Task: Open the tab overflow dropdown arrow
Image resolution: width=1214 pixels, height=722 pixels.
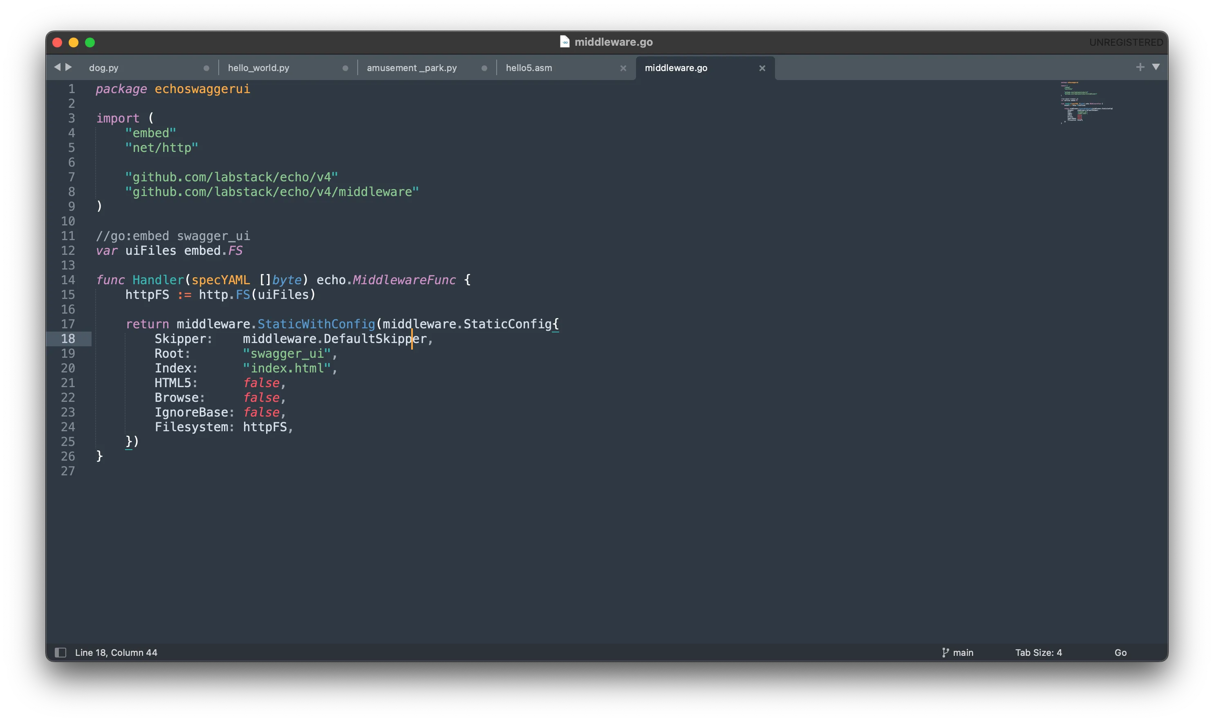Action: coord(1156,68)
